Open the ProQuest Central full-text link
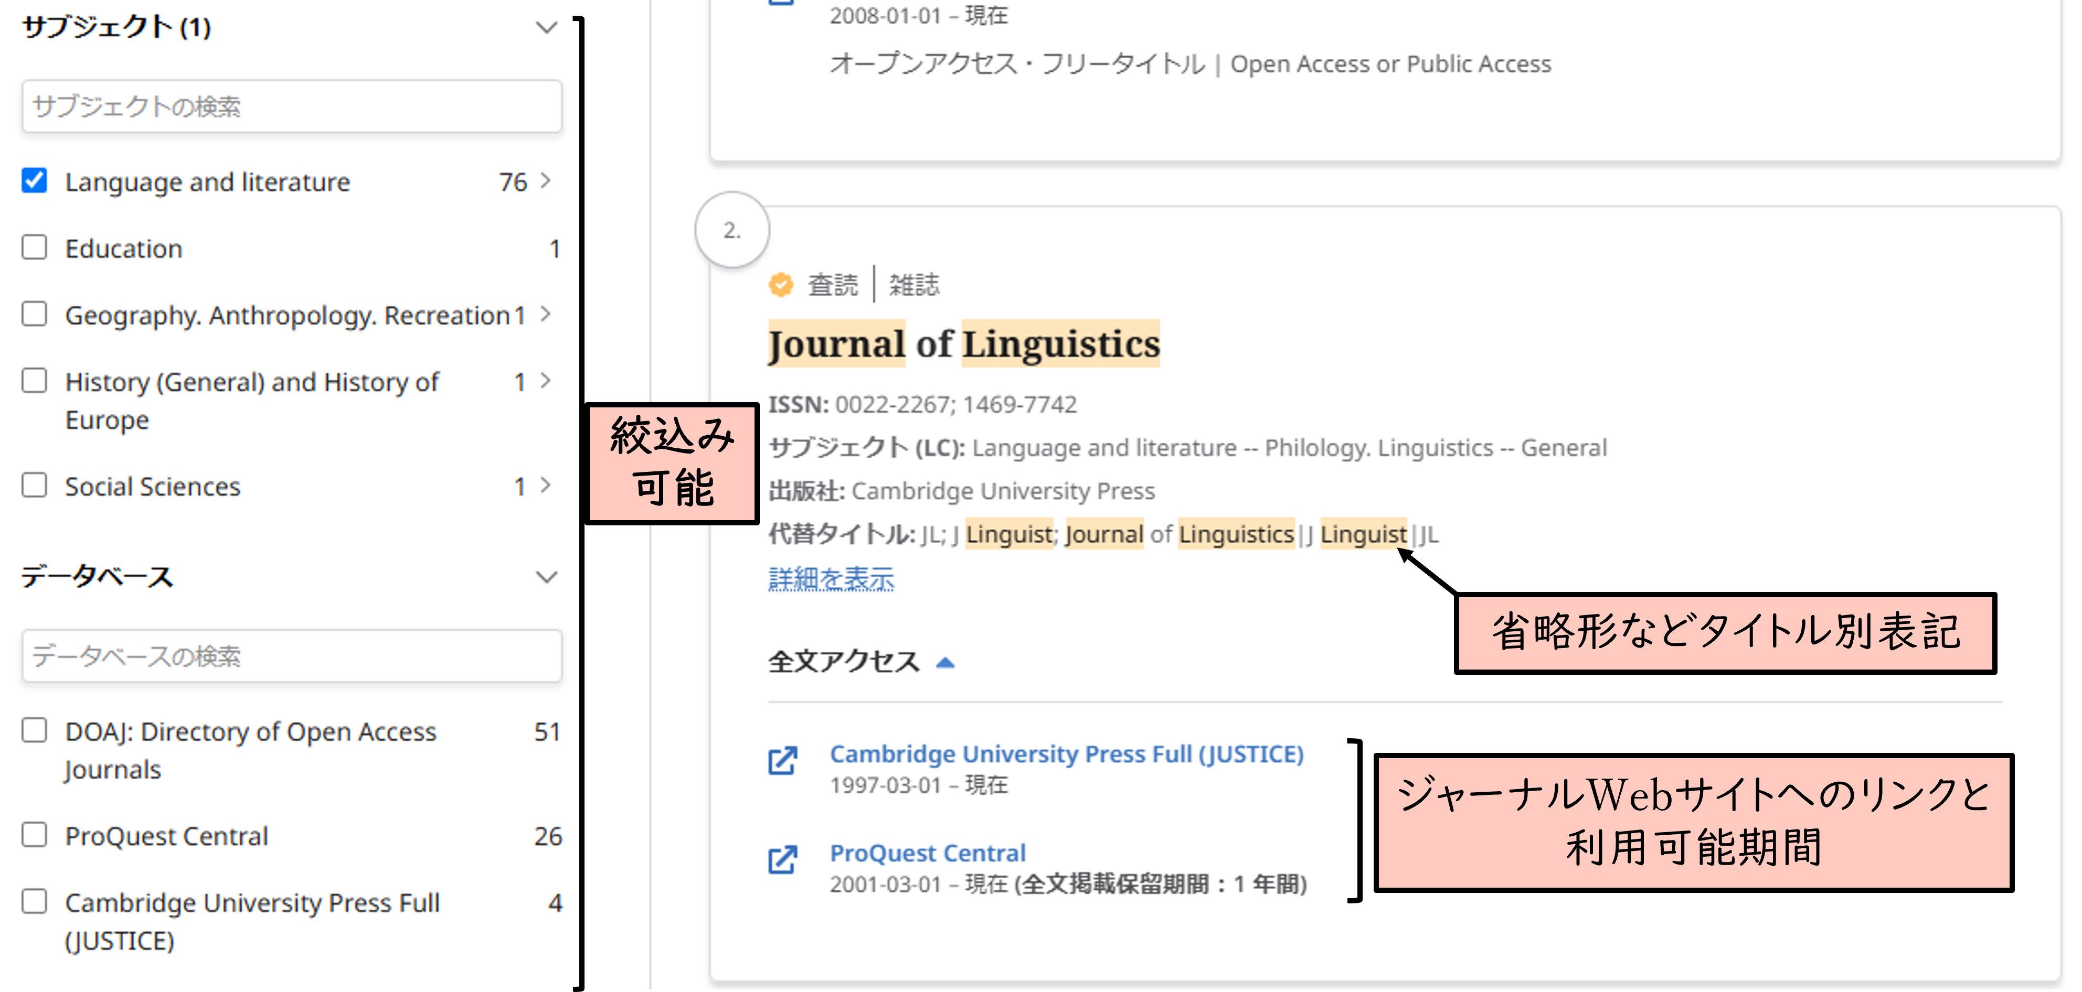This screenshot has width=2082, height=992. [928, 853]
